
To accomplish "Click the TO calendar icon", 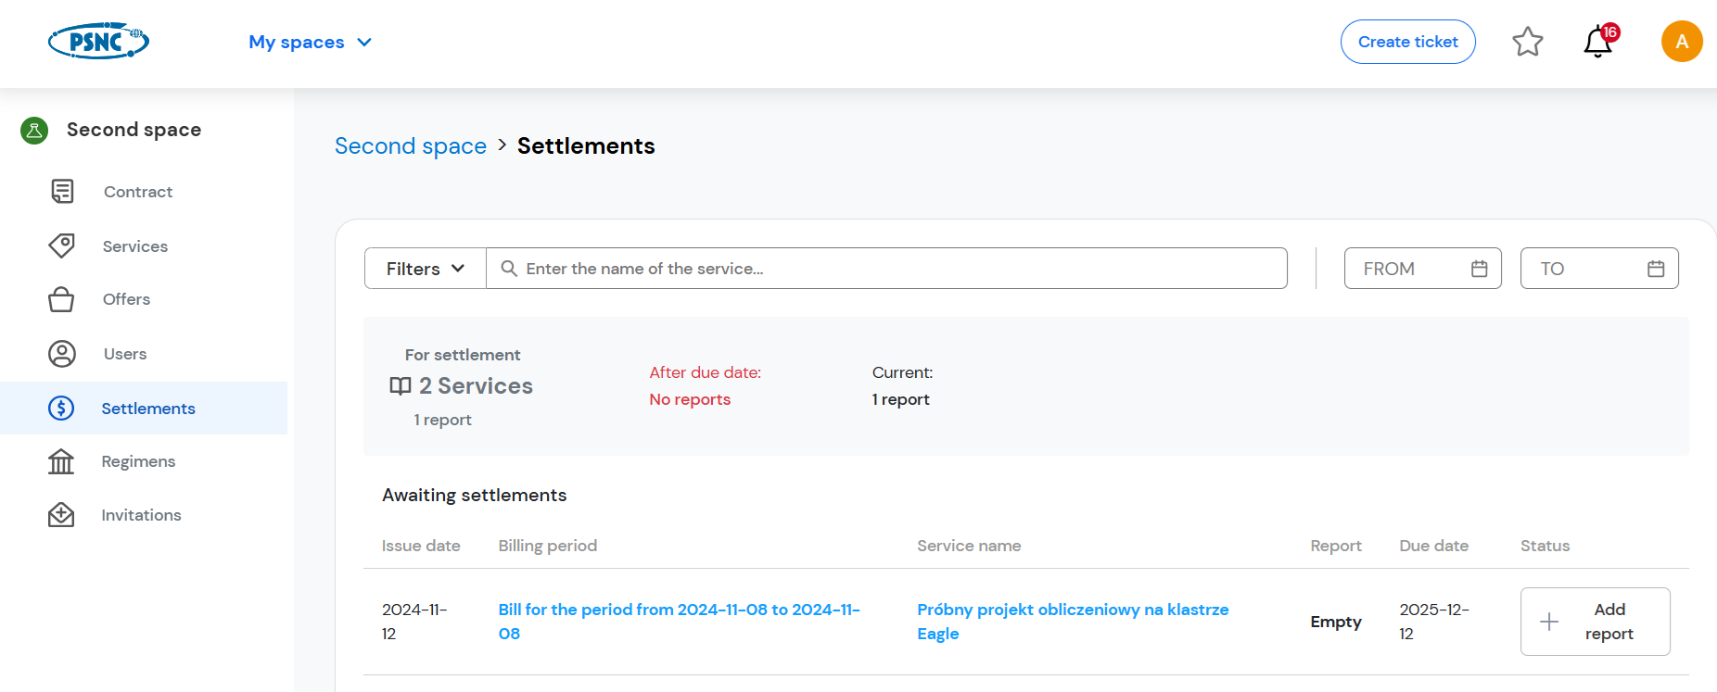I will pos(1656,269).
